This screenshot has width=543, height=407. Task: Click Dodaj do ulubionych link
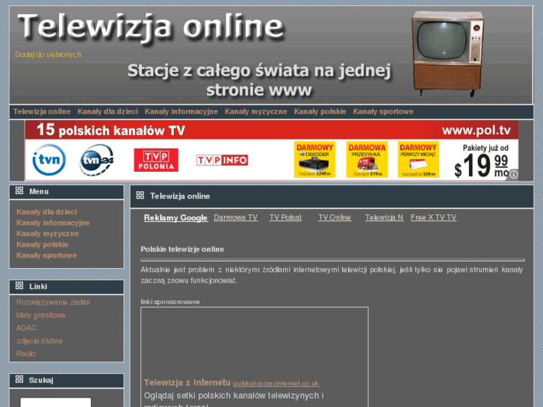(x=48, y=55)
